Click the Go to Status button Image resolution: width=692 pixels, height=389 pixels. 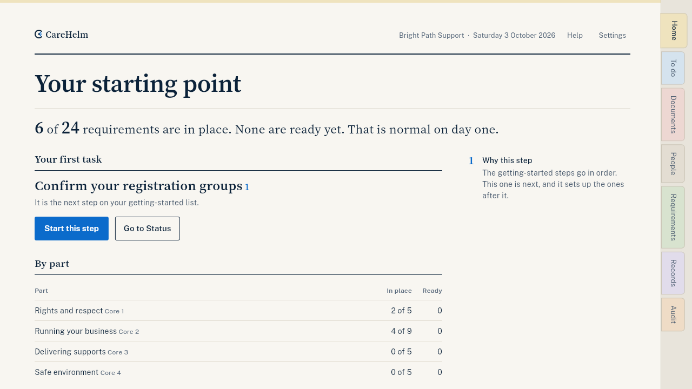[148, 229]
